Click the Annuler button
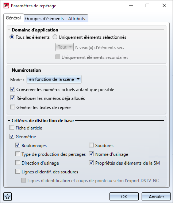This screenshot has width=173, height=203. point(156,196)
